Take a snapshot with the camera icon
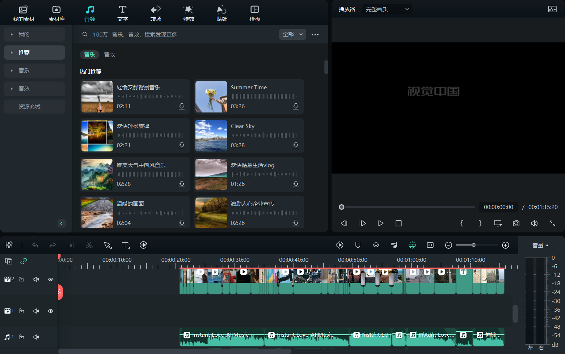The height and width of the screenshot is (354, 565). pos(516,223)
